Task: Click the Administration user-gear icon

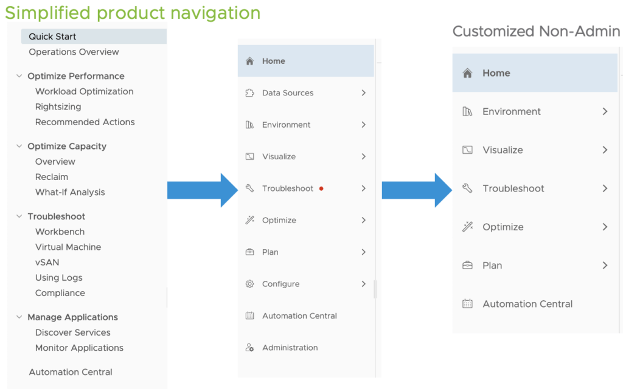Action: [x=249, y=348]
